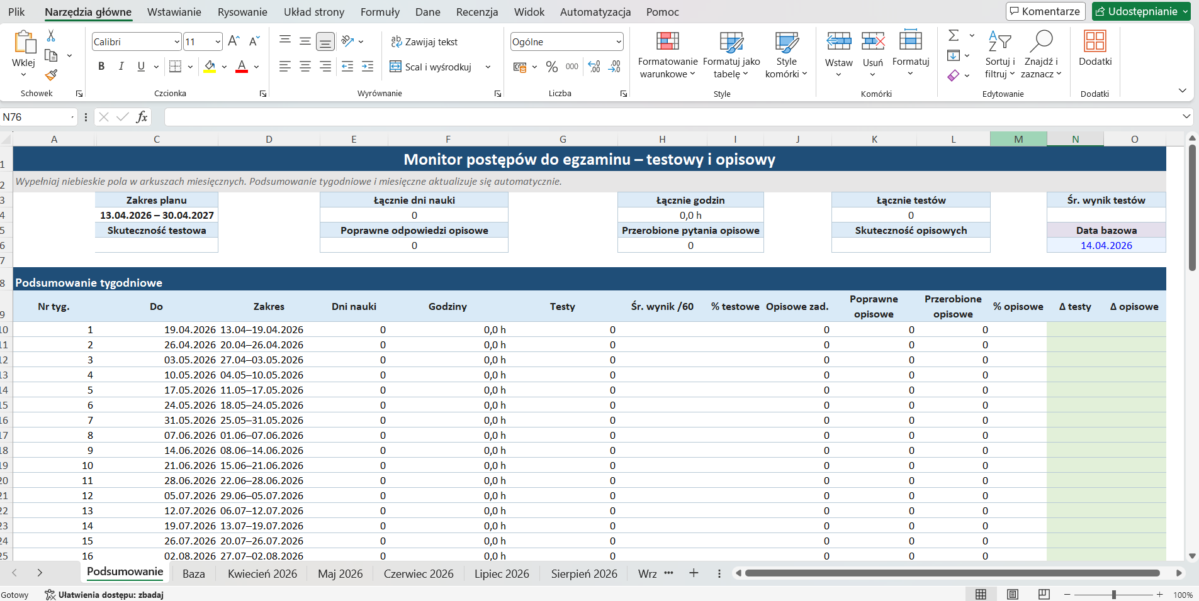Screen dimensions: 1199x601
Task: Click the Udostępnianie share button
Action: click(x=1142, y=11)
